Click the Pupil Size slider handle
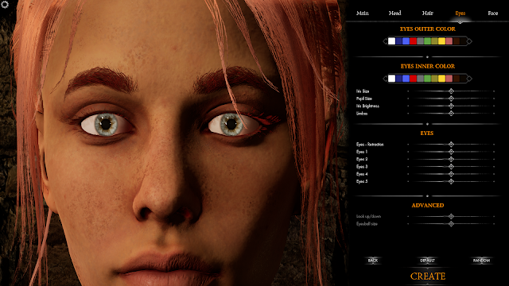509x286 pixels. [x=451, y=99]
